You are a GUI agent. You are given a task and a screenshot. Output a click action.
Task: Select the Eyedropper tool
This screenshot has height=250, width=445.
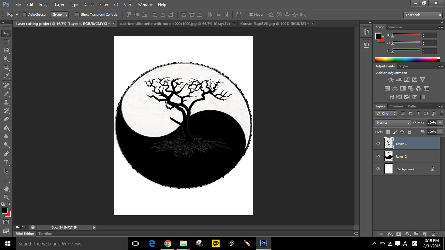pyautogui.click(x=6, y=76)
